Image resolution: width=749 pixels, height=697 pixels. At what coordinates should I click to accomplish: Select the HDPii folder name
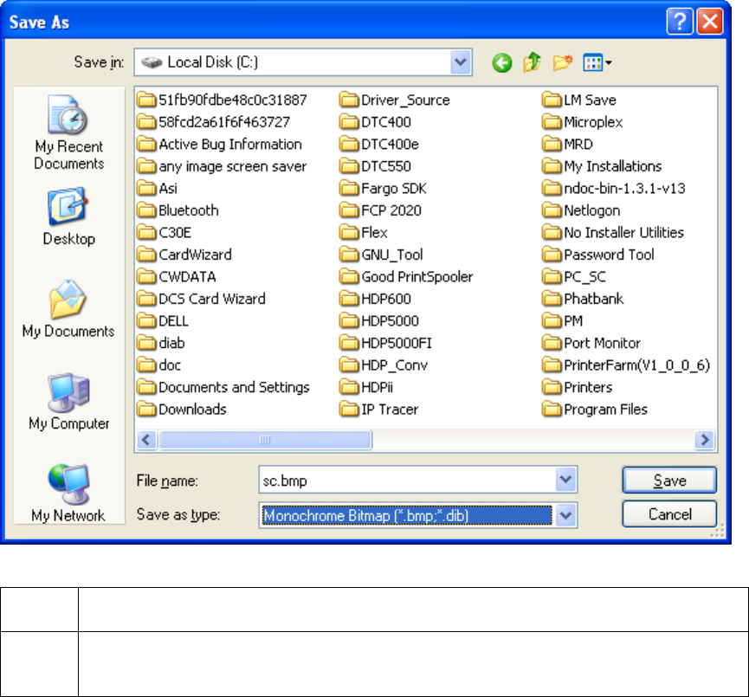pyautogui.click(x=377, y=387)
